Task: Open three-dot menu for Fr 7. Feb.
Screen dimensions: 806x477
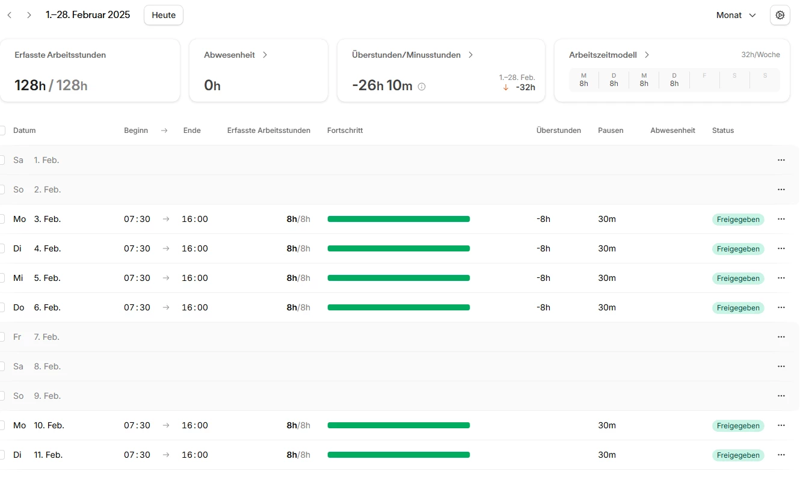Action: click(781, 337)
